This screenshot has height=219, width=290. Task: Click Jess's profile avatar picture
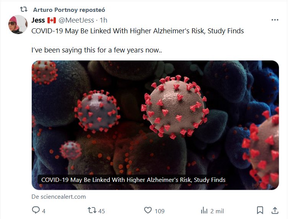(x=18, y=25)
